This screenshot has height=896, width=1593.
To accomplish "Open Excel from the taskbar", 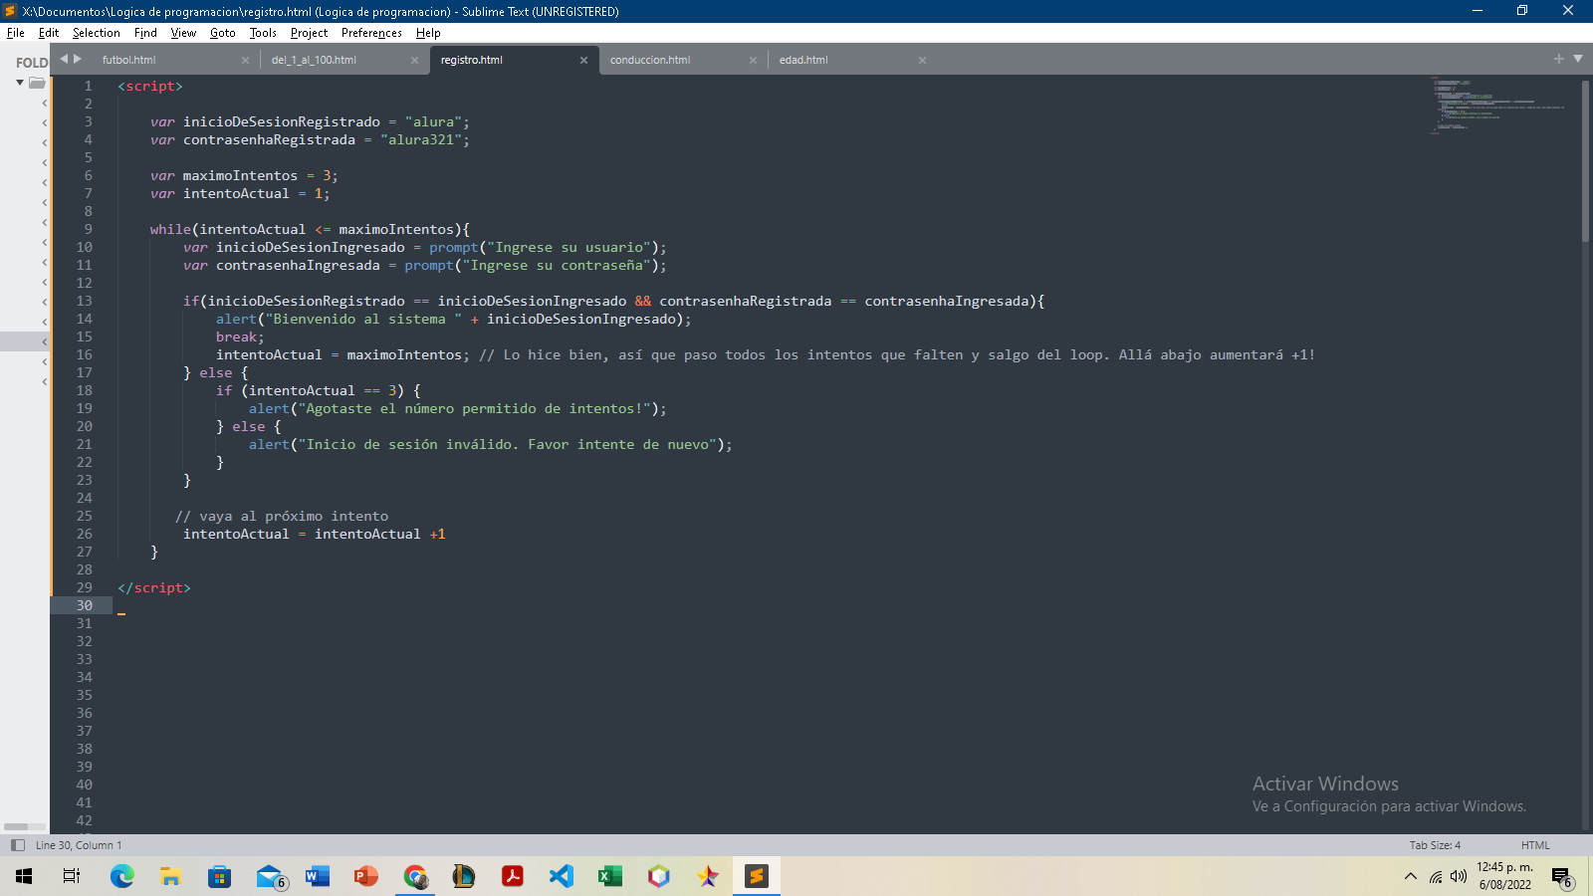I will click(610, 876).
